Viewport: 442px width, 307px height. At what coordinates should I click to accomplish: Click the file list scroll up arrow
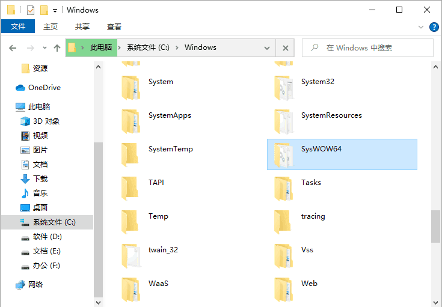coord(435,67)
